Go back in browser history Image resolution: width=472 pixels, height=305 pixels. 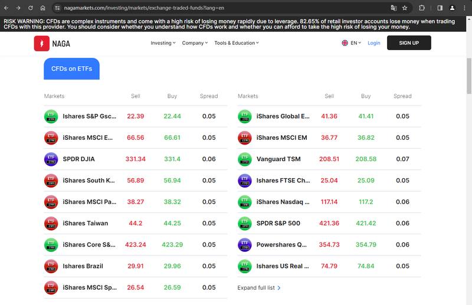point(6,8)
